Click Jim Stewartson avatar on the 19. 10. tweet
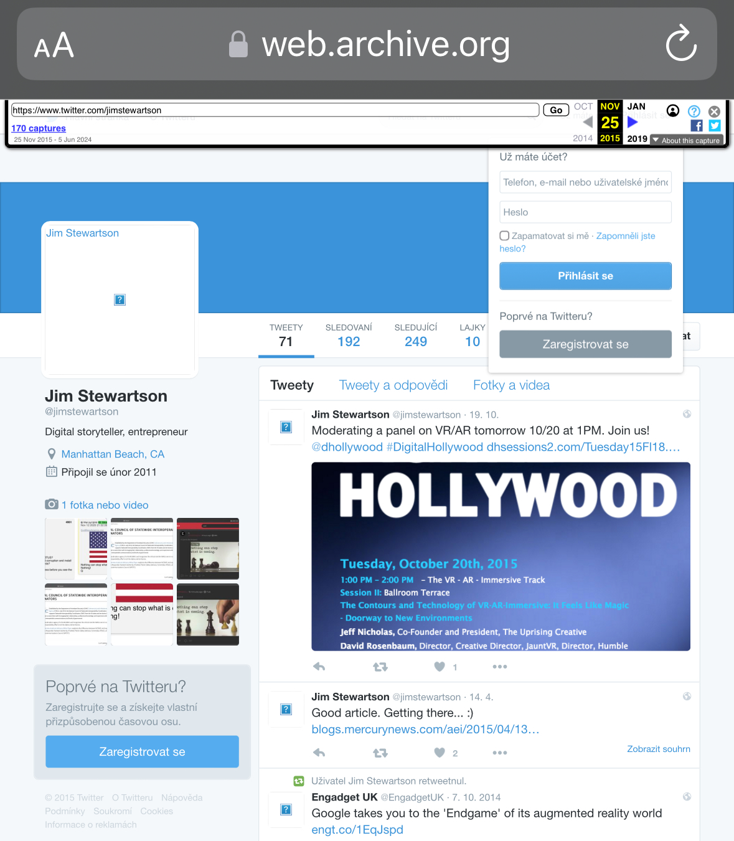Screen dimensions: 734x841 click(x=286, y=427)
